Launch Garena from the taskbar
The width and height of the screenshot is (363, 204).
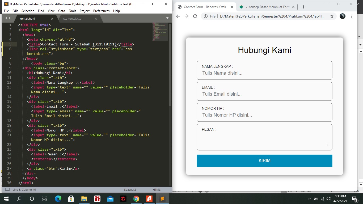pos(123,198)
